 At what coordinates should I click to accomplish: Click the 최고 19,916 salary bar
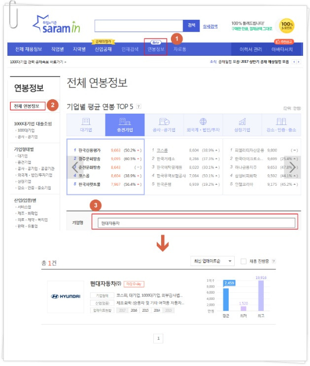click(x=261, y=296)
